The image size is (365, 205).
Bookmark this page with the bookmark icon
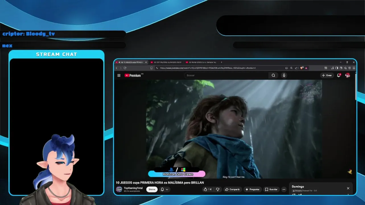click(x=151, y=68)
